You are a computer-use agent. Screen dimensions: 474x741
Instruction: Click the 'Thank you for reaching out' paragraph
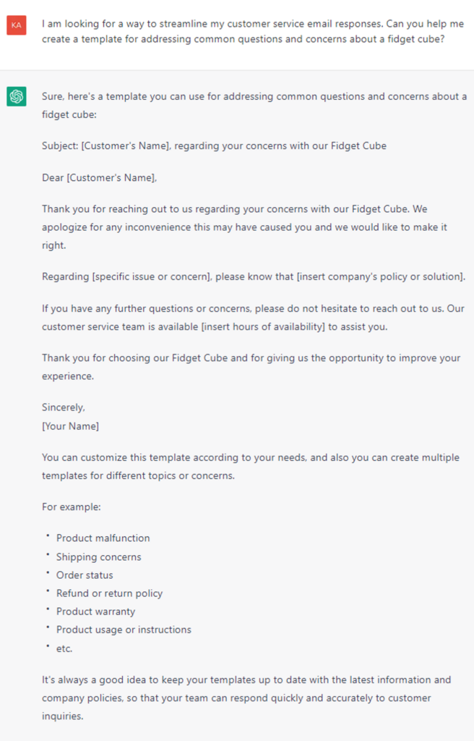244,227
